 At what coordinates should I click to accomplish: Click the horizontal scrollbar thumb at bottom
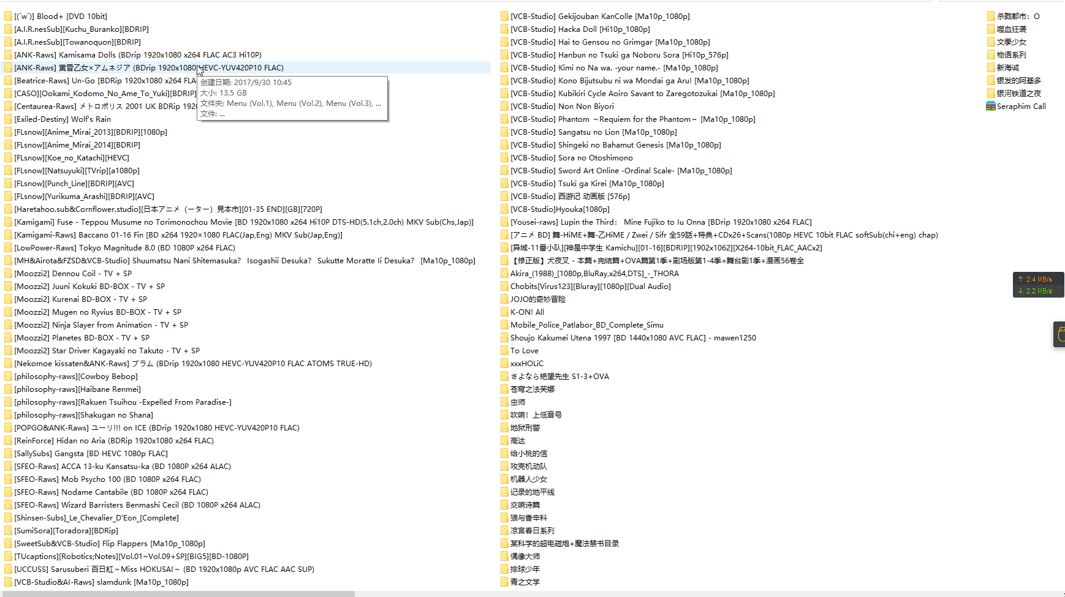point(177,594)
